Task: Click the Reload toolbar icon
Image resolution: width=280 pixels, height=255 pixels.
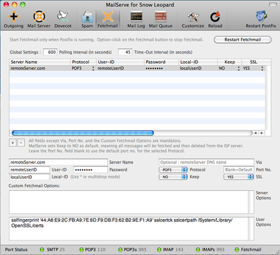Action: 215,19
